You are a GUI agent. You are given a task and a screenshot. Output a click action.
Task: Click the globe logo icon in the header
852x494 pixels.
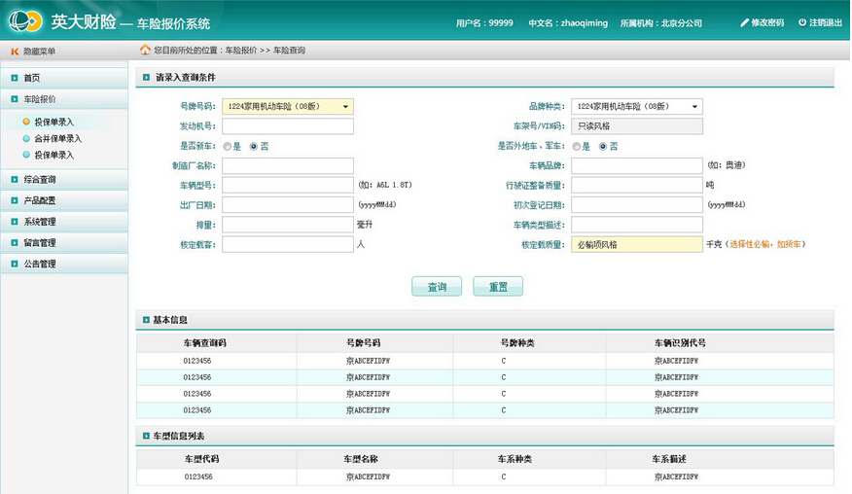coord(25,21)
